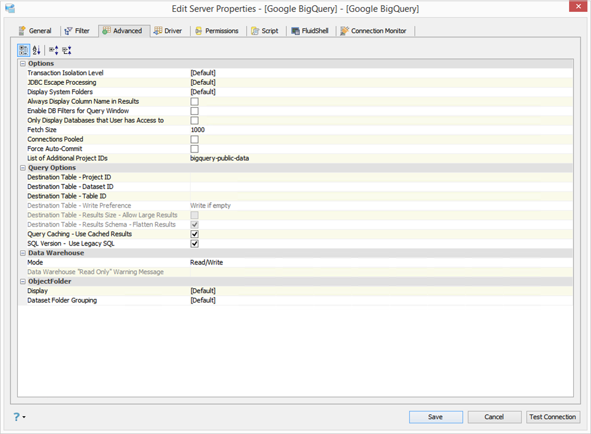
Task: Toggle the Force Auto-Commit checkbox
Action: pyautogui.click(x=194, y=149)
